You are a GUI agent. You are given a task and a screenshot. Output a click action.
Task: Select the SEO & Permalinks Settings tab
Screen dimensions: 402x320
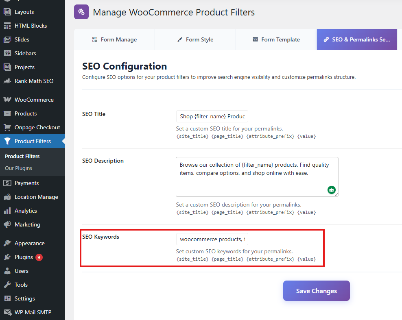click(x=357, y=39)
